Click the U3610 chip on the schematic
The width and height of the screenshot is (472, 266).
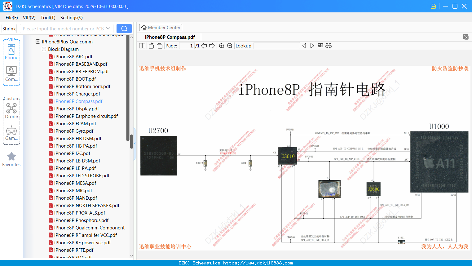[288, 156]
